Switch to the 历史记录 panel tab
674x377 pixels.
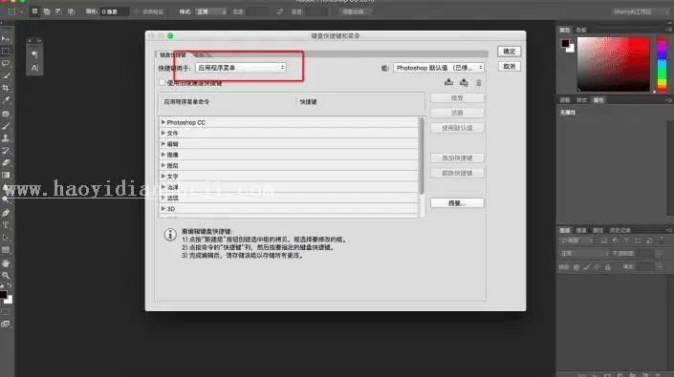[620, 230]
